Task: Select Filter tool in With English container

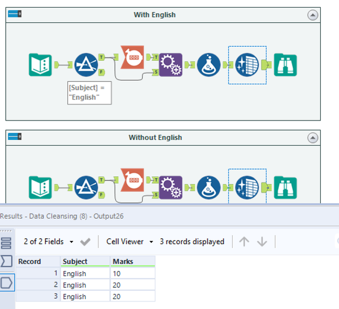Action: [86, 65]
